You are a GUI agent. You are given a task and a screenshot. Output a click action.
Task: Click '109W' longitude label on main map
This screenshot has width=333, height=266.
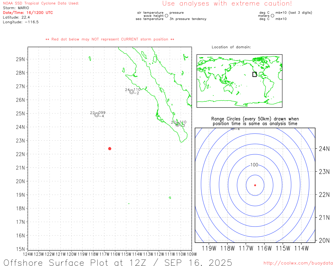pyautogui.click(x=192, y=254)
